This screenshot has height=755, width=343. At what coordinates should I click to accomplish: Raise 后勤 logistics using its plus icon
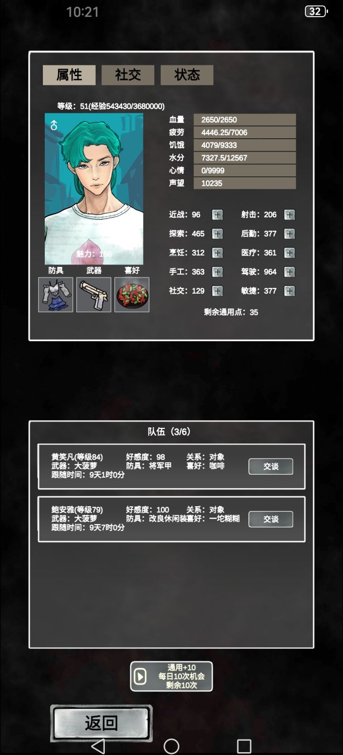point(289,234)
